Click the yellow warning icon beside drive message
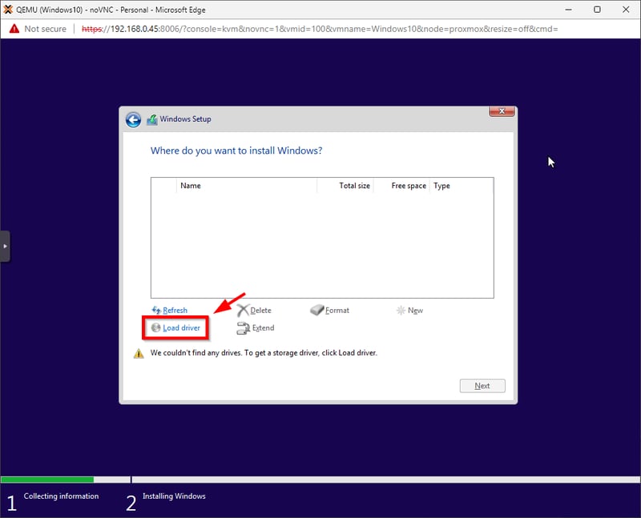Image resolution: width=641 pixels, height=518 pixels. (139, 353)
